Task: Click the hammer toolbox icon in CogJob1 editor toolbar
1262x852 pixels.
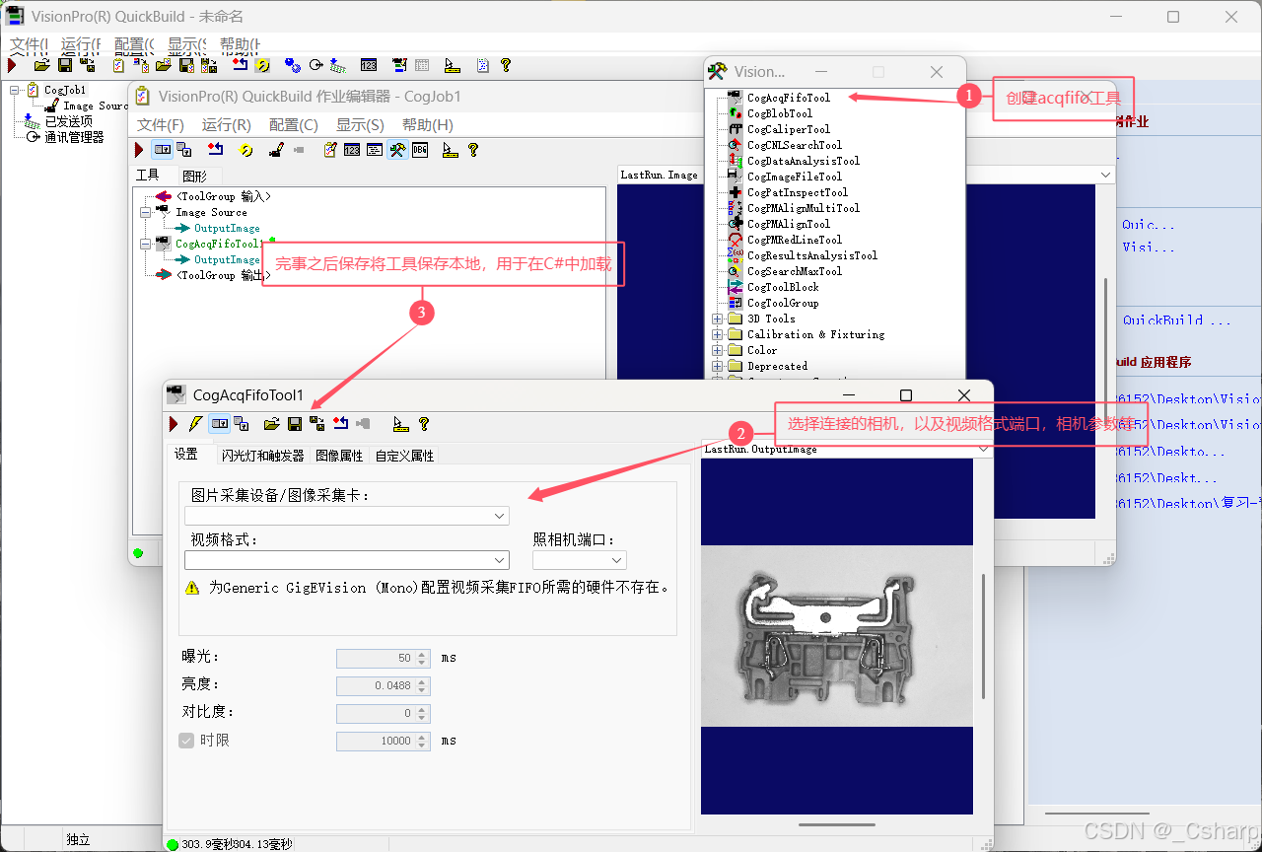Action: [397, 150]
